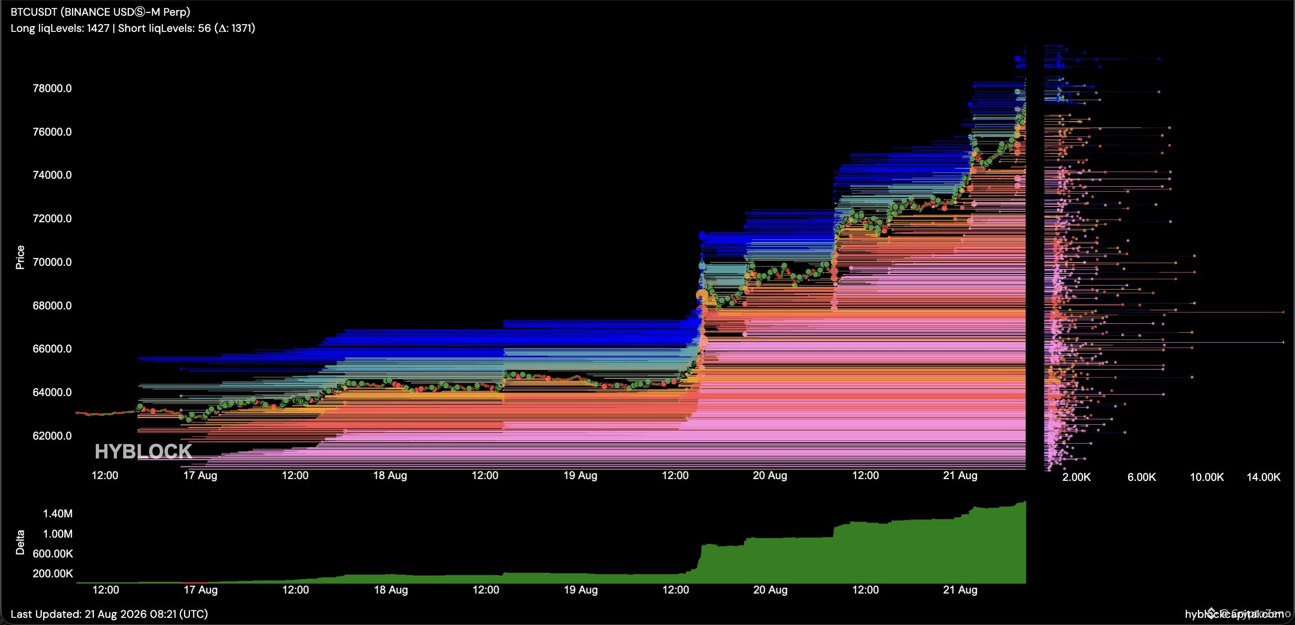Click "17 Aug" on the Delta chart time axis

[201, 590]
